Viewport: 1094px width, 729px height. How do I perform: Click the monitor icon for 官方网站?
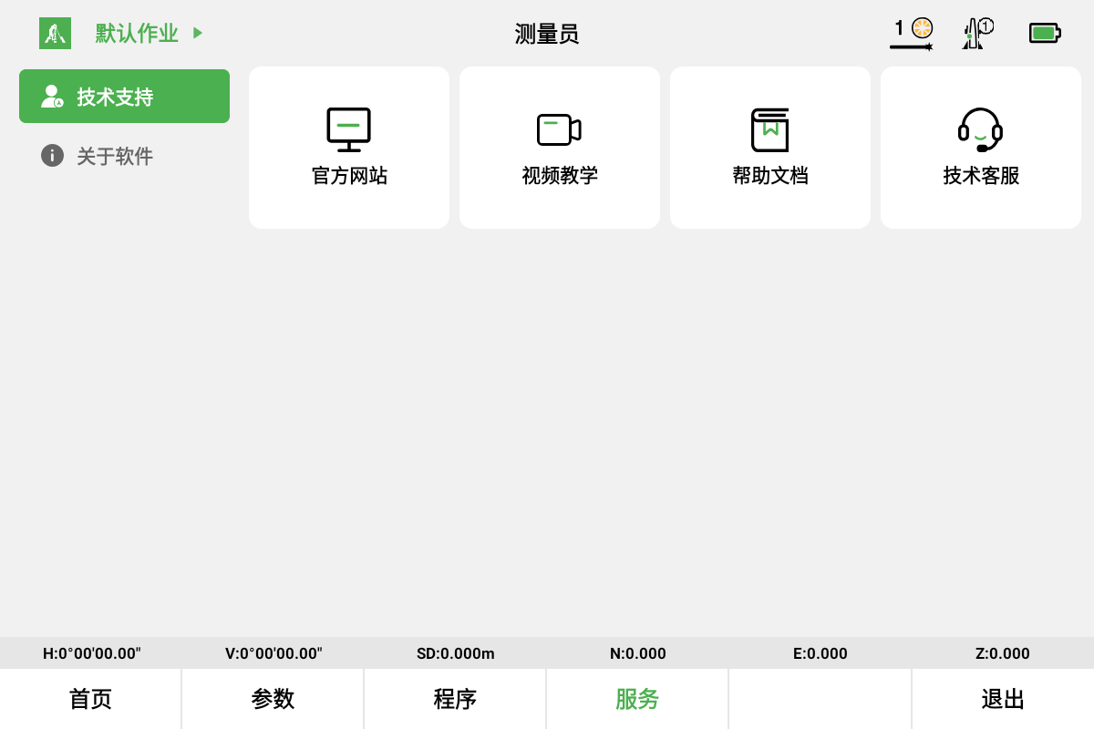pos(349,129)
